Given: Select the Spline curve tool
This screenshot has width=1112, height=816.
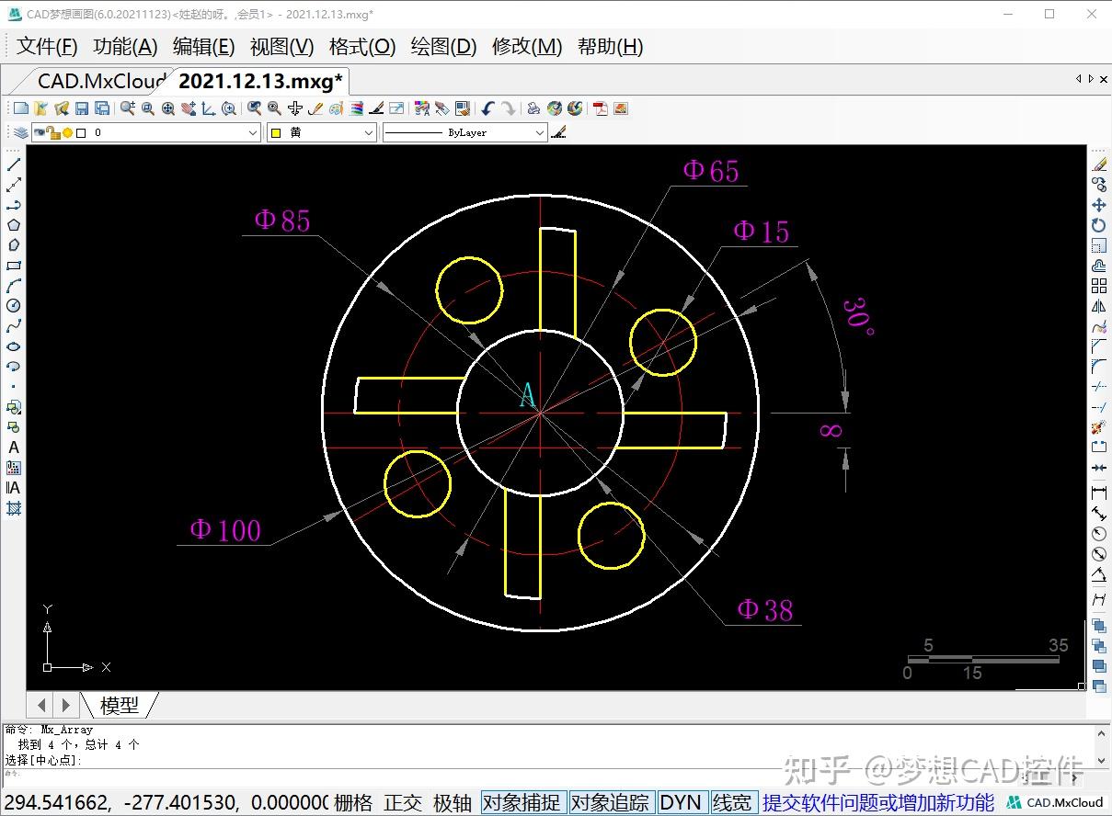Looking at the screenshot, I should (x=14, y=326).
